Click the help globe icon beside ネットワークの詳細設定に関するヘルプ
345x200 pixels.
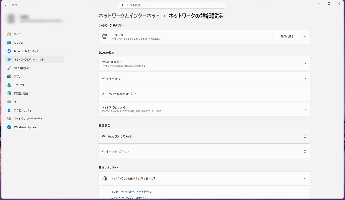click(105, 178)
